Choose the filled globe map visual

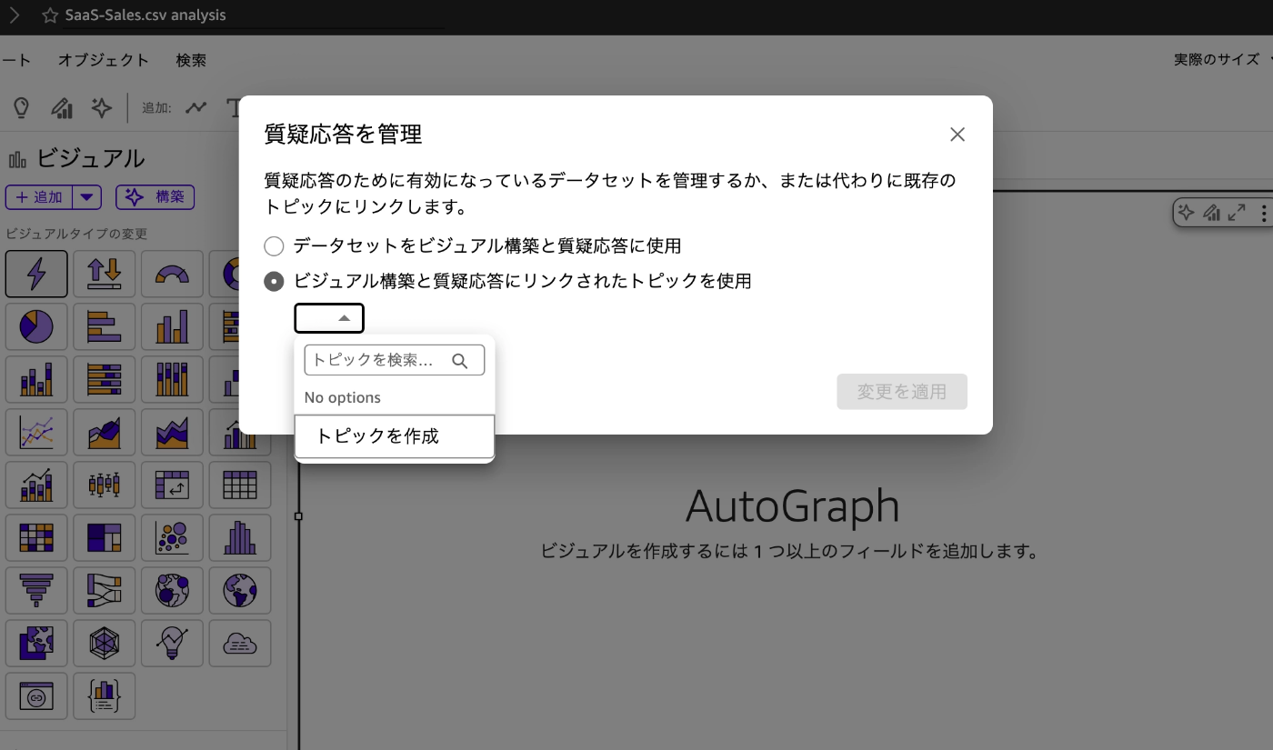240,590
